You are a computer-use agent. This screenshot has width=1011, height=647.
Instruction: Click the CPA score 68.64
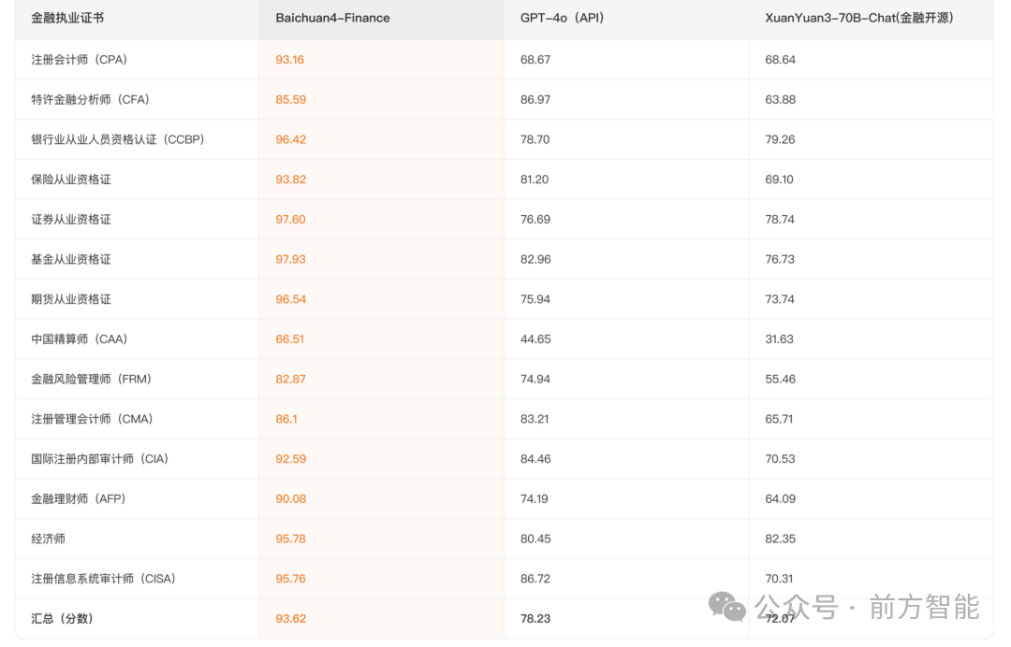pyautogui.click(x=780, y=59)
